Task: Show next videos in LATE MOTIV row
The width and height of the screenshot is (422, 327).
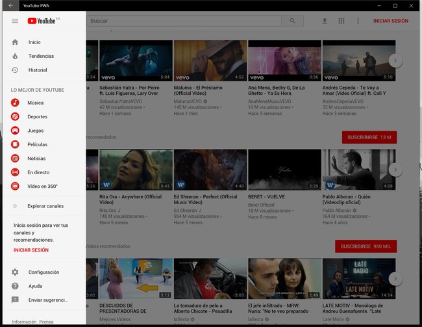Action: click(395, 279)
